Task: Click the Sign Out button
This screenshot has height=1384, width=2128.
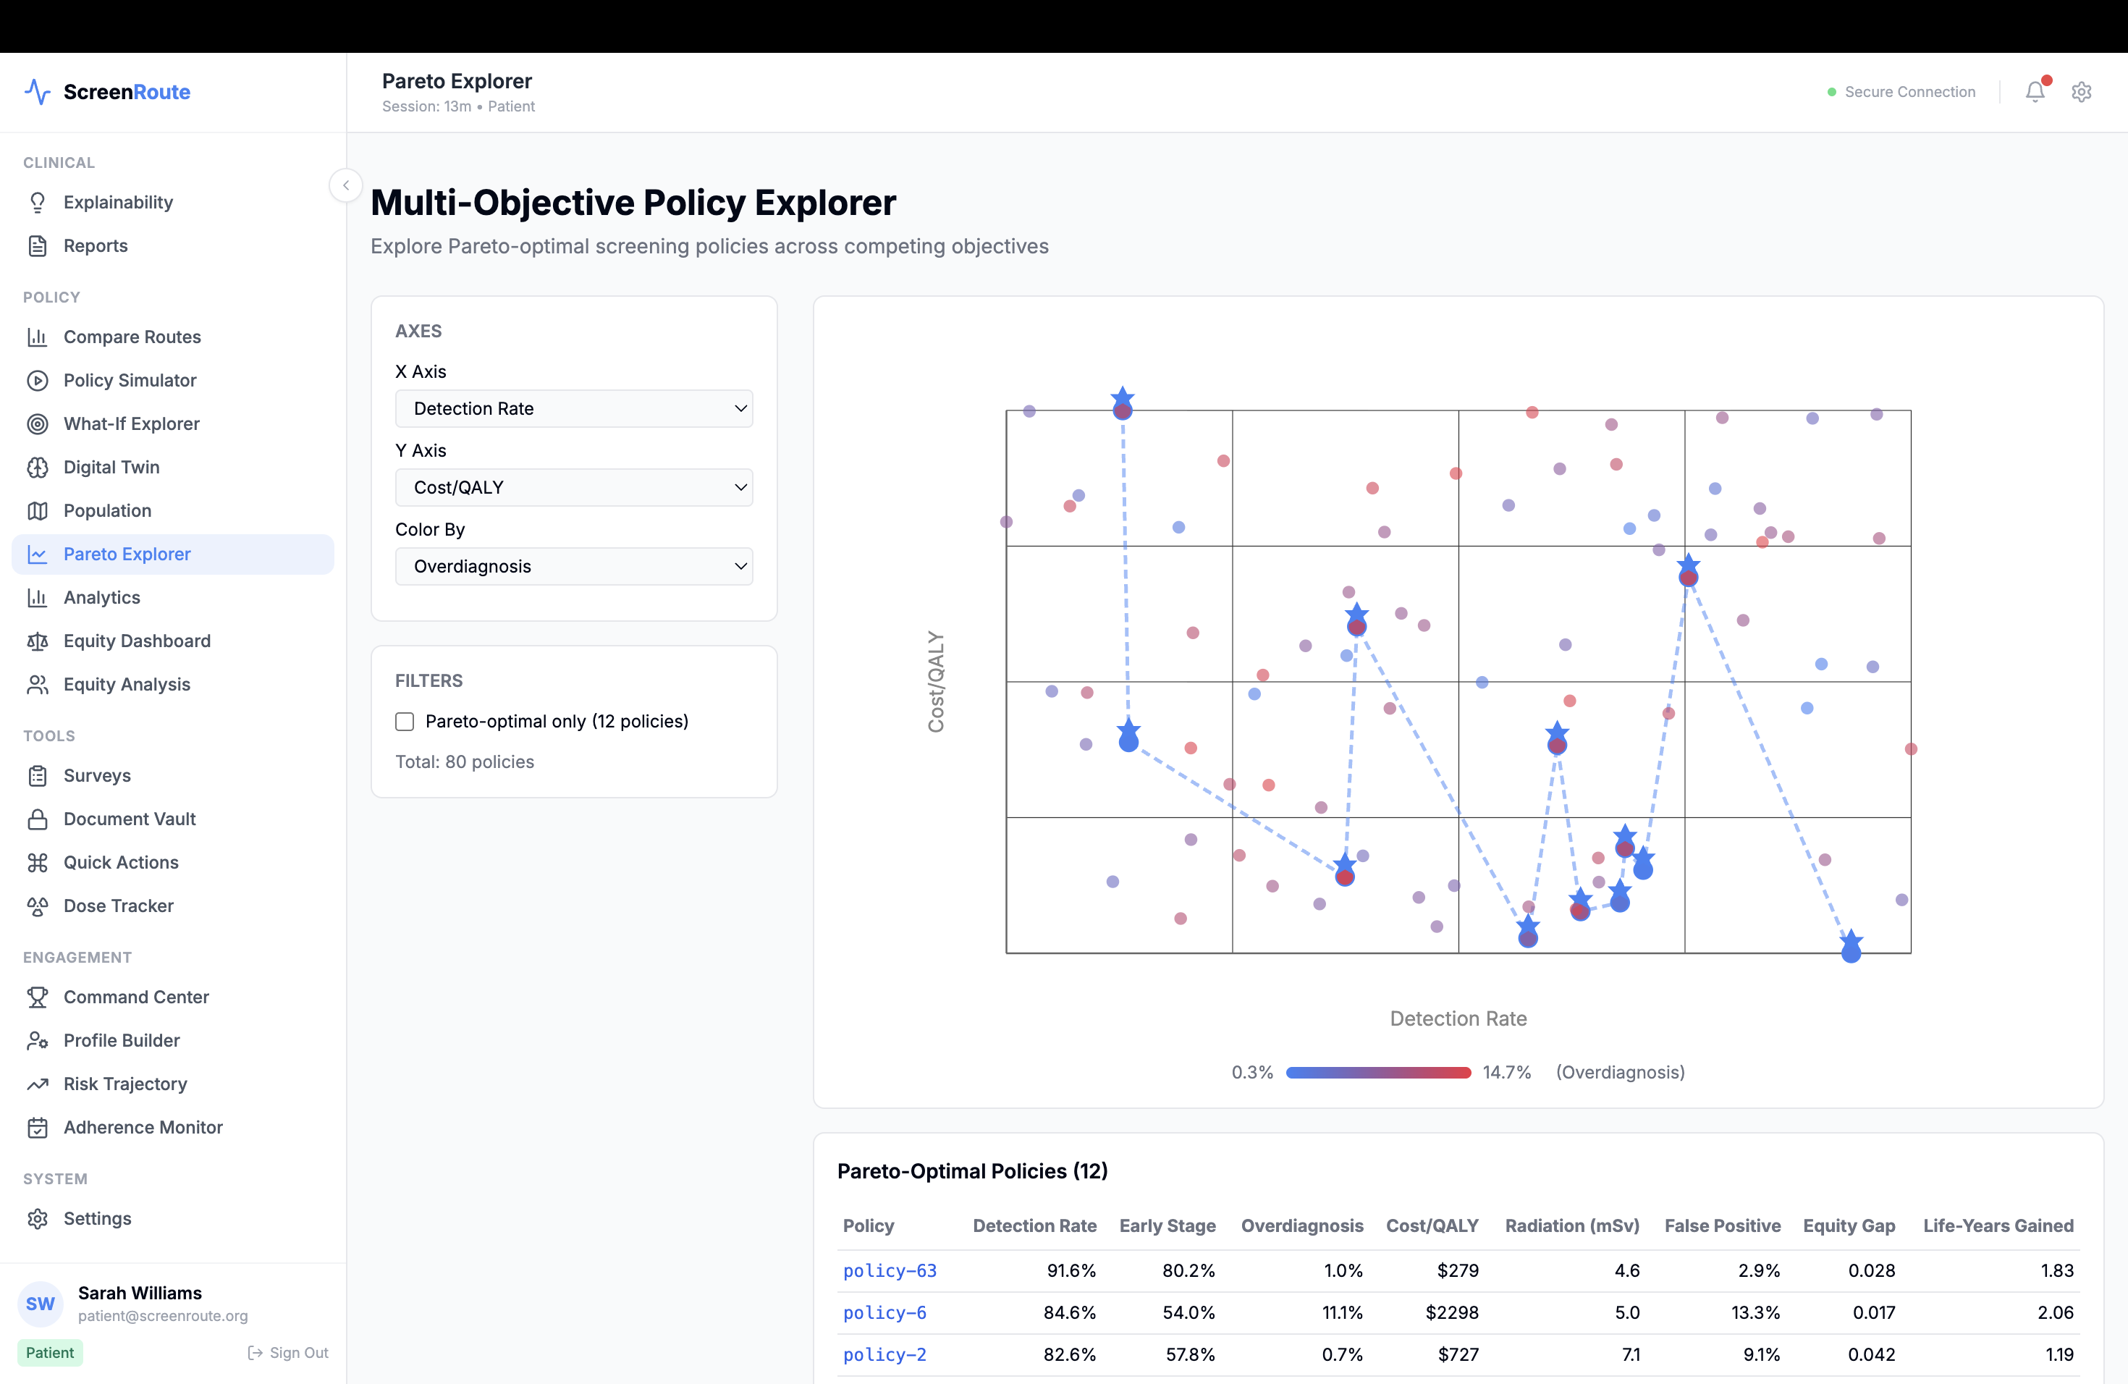Action: pyautogui.click(x=288, y=1353)
